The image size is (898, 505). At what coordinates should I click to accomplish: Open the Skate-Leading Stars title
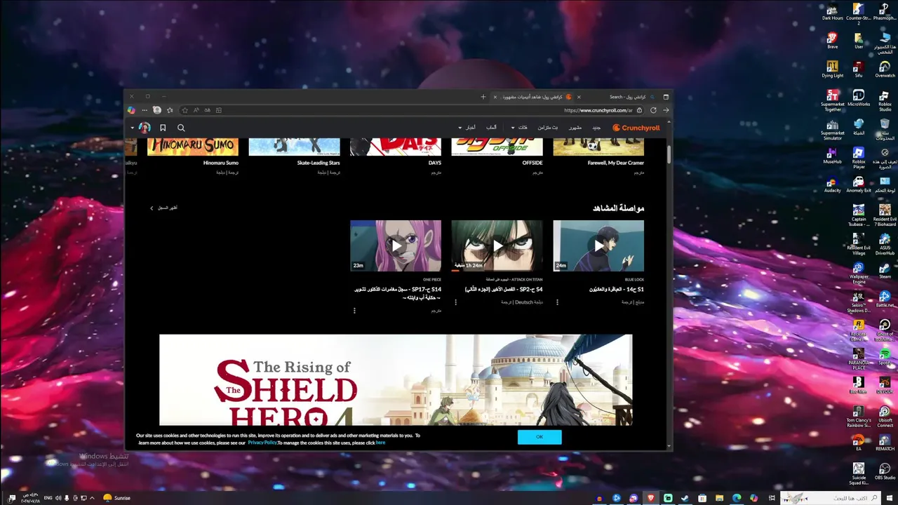319,163
